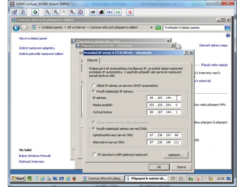Click the IP adresa input field

(x=164, y=98)
